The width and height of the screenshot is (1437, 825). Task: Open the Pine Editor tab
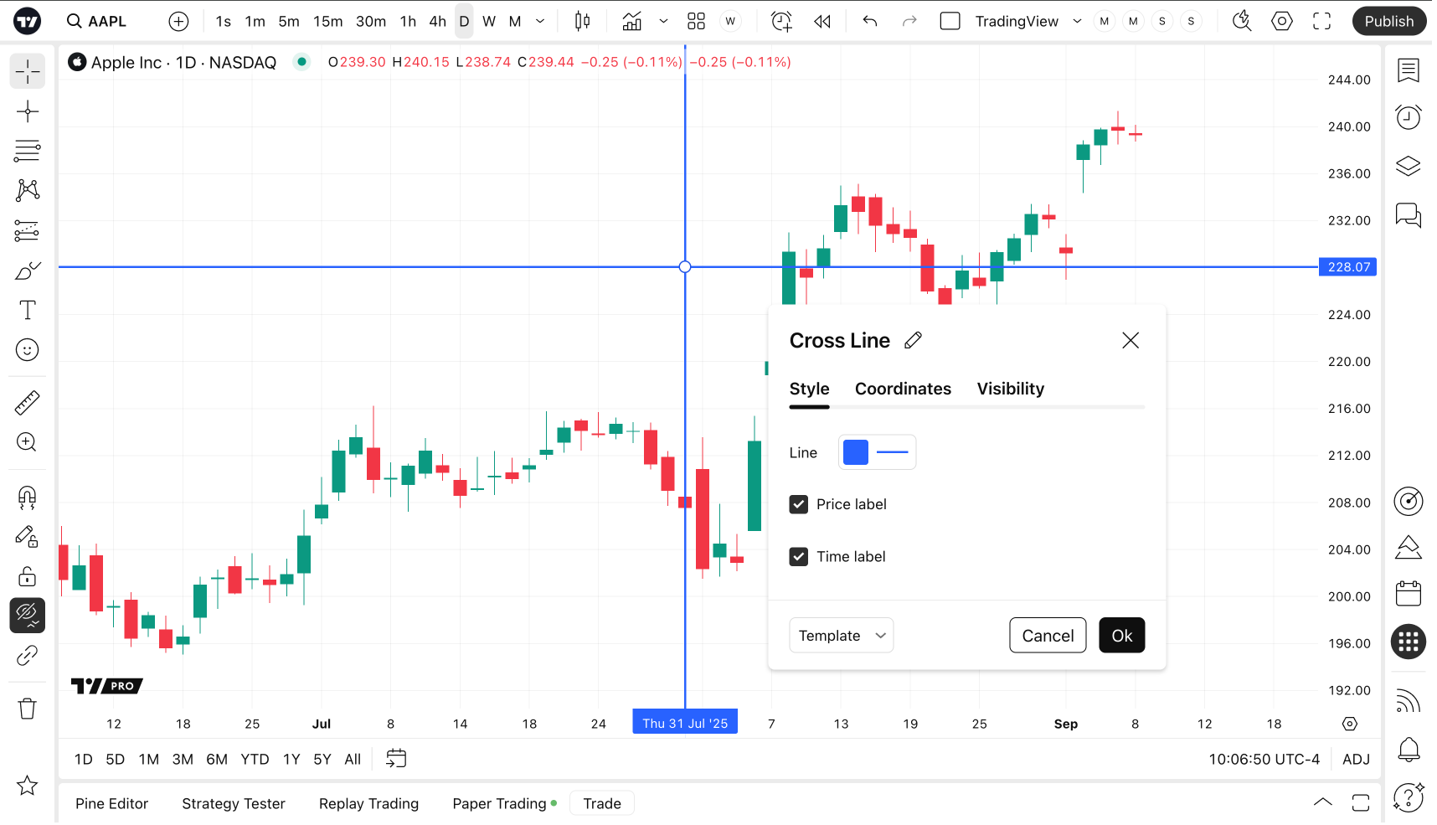(x=112, y=805)
